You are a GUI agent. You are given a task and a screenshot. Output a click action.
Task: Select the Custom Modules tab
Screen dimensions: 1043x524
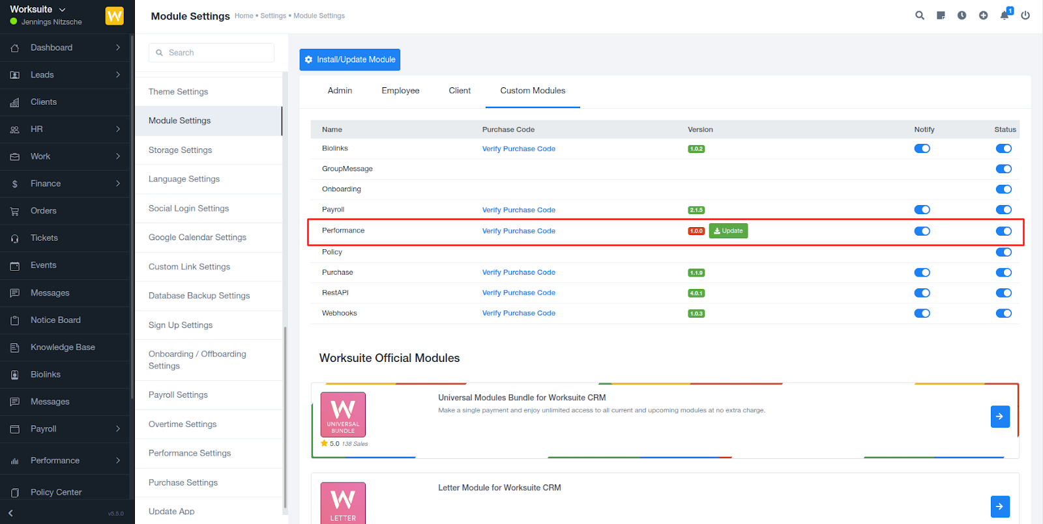(x=533, y=90)
